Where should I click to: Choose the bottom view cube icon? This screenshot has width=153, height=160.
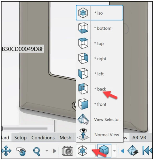(x=83, y=28)
